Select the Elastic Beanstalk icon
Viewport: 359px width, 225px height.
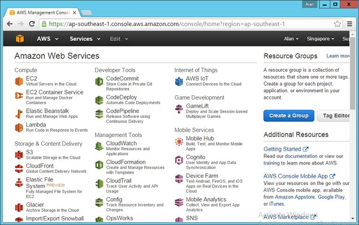pyautogui.click(x=19, y=114)
